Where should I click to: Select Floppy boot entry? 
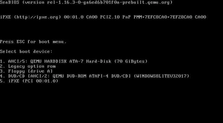click(26, 71)
